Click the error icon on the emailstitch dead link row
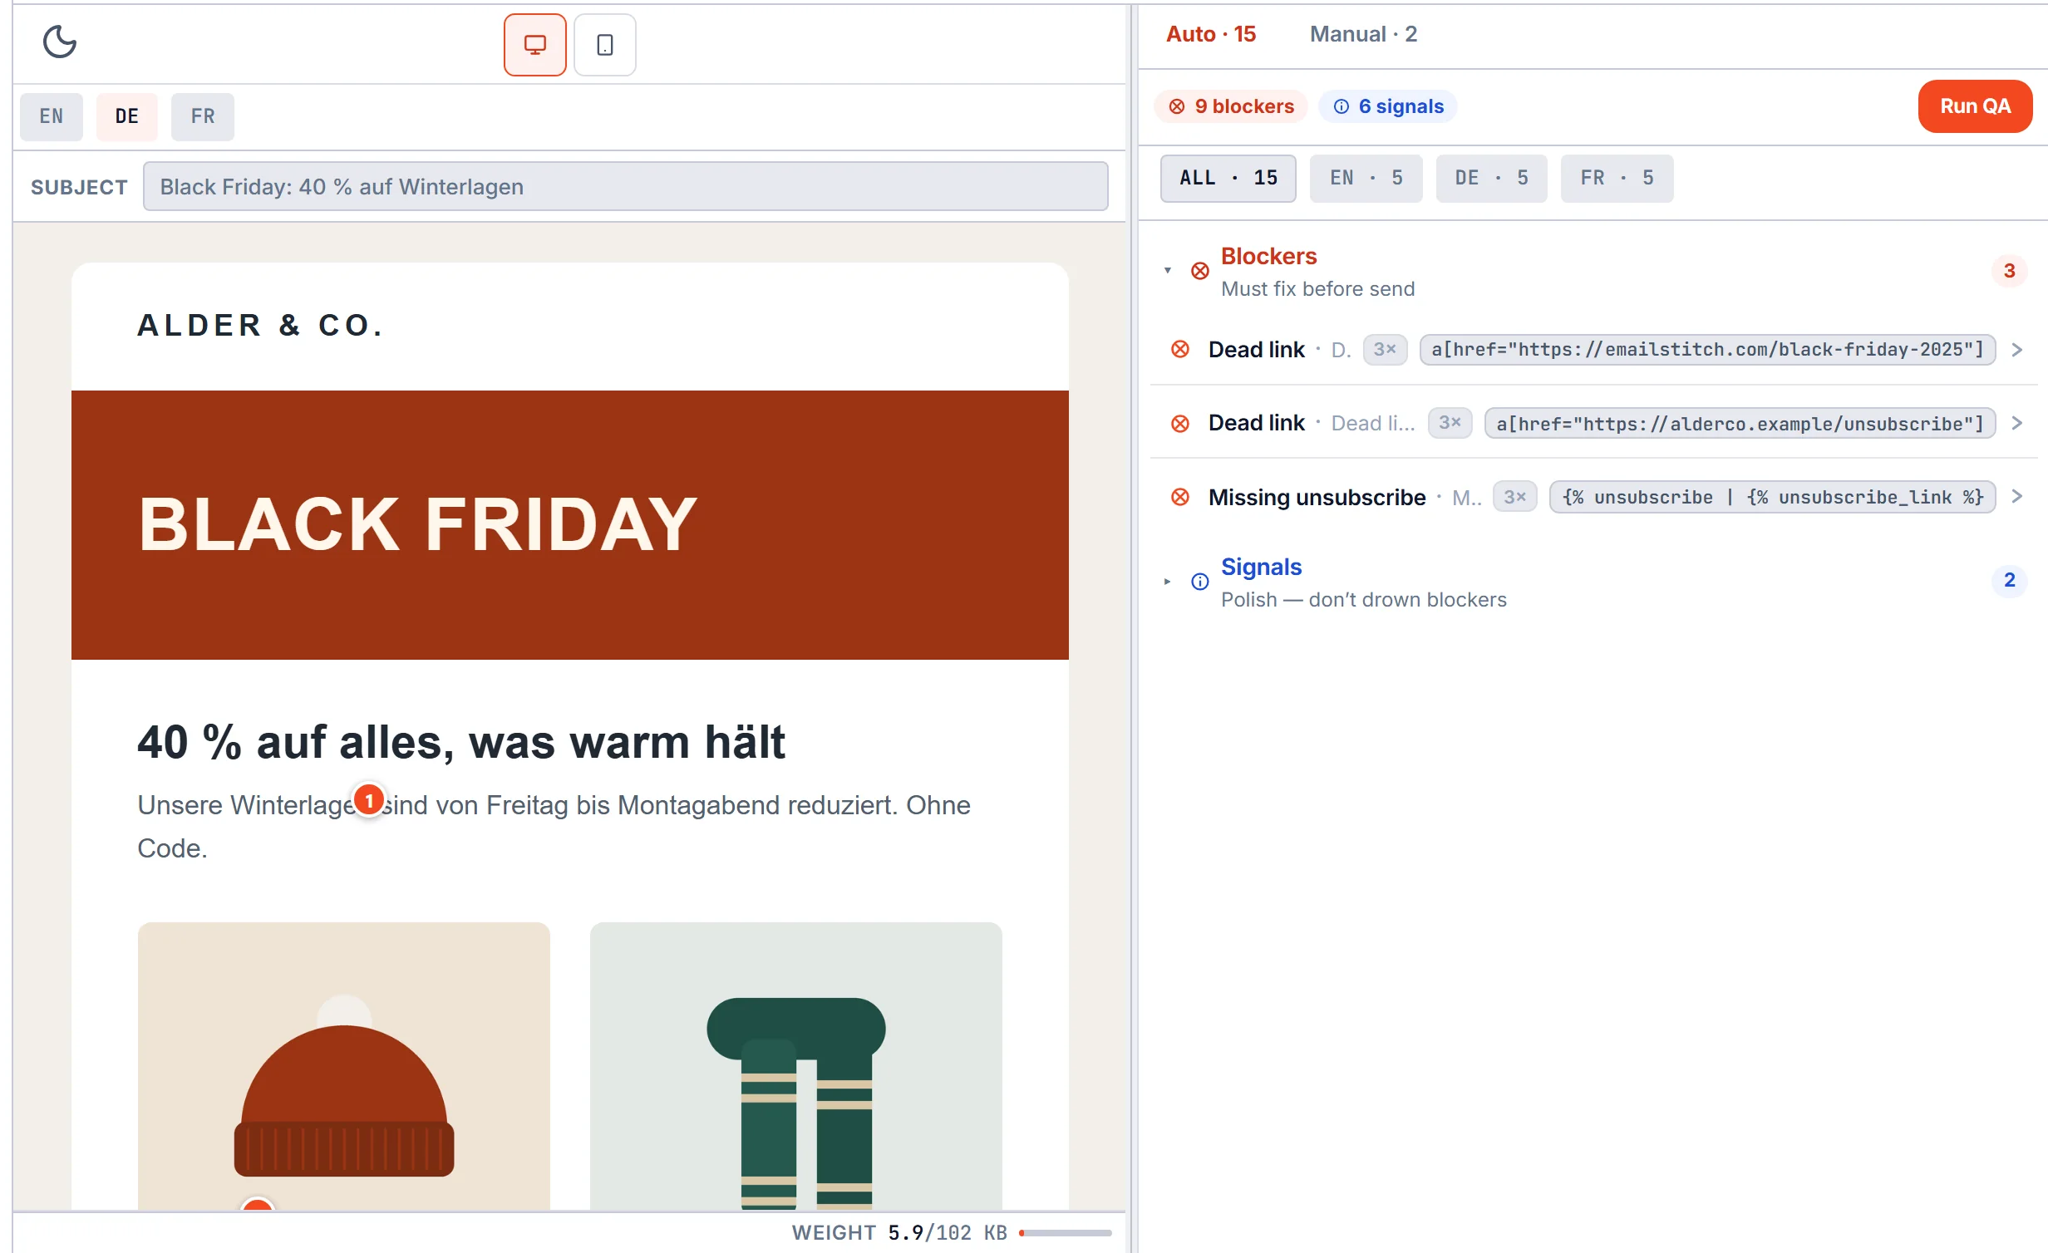The image size is (2048, 1253). point(1179,350)
